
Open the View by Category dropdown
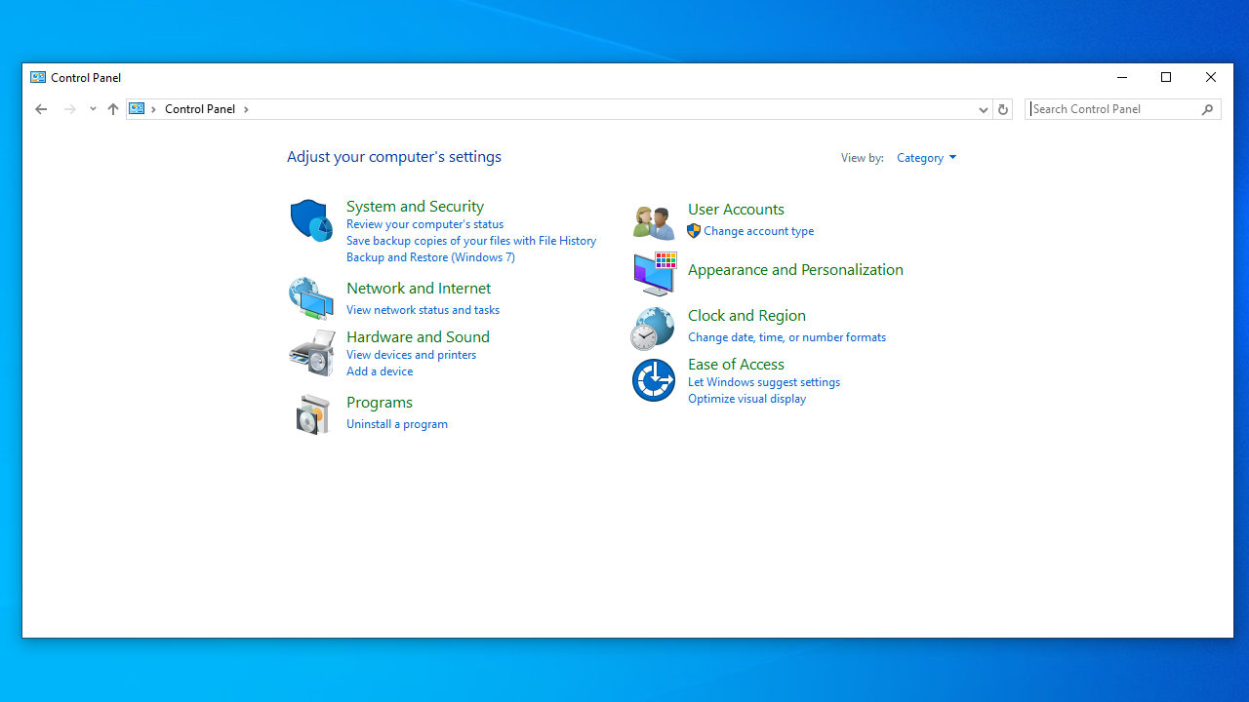926,158
